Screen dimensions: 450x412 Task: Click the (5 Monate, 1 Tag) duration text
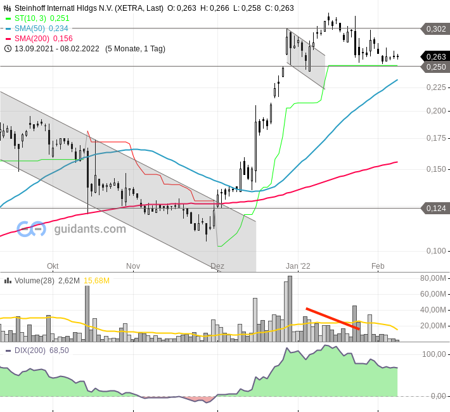[135, 49]
